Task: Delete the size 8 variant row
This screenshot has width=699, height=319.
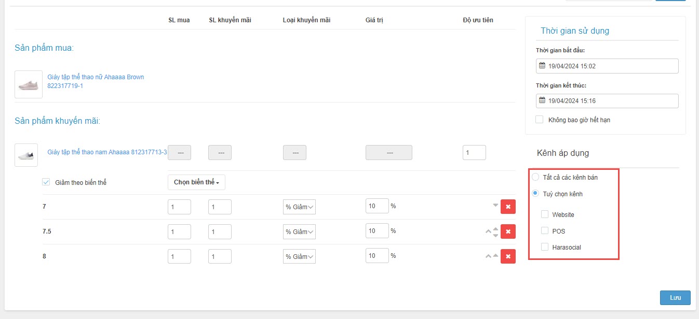Action: click(x=508, y=256)
